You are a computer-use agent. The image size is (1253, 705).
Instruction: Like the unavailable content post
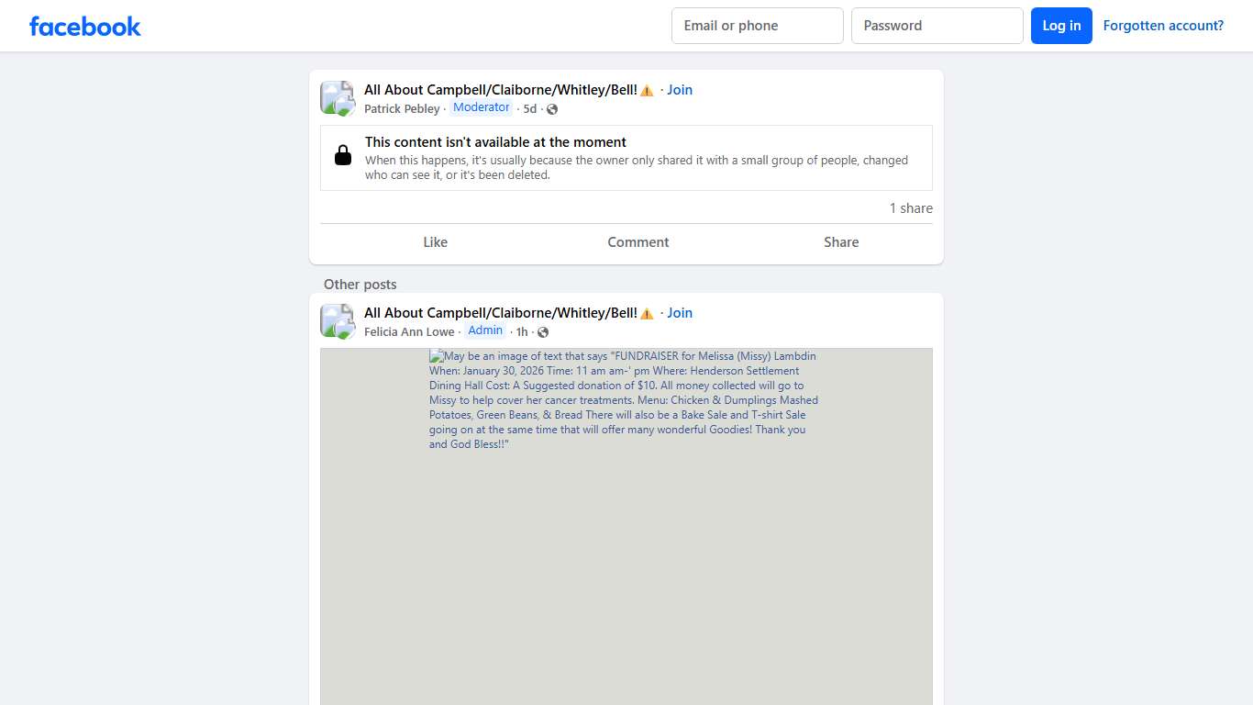(x=436, y=242)
